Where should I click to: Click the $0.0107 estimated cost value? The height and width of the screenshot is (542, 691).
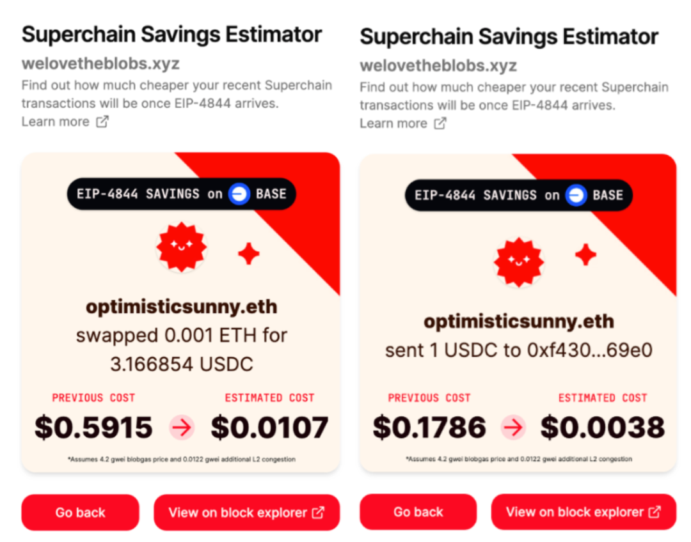click(269, 428)
